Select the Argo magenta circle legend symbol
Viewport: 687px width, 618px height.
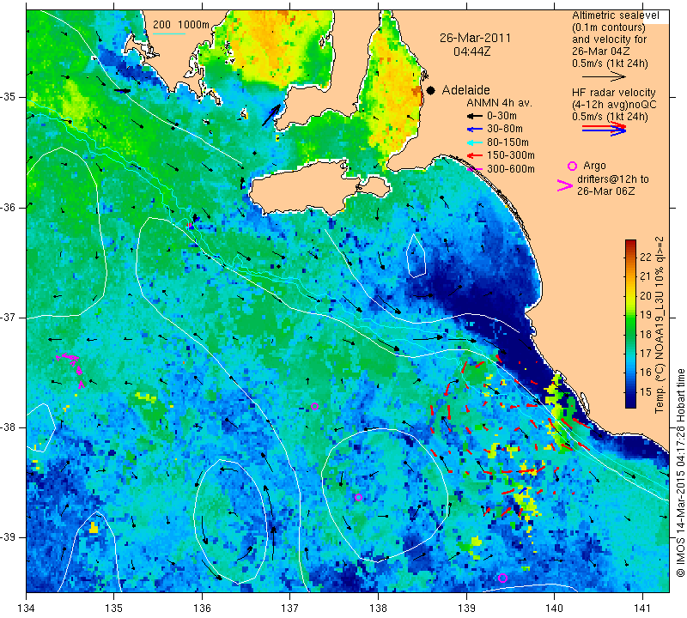tap(572, 166)
